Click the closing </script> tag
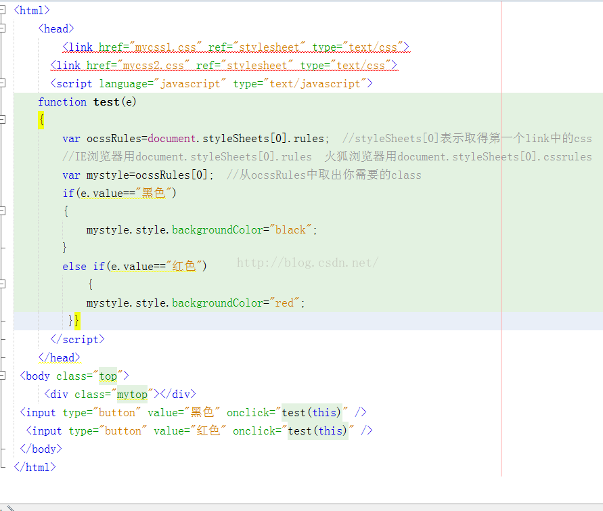 pyautogui.click(x=77, y=340)
